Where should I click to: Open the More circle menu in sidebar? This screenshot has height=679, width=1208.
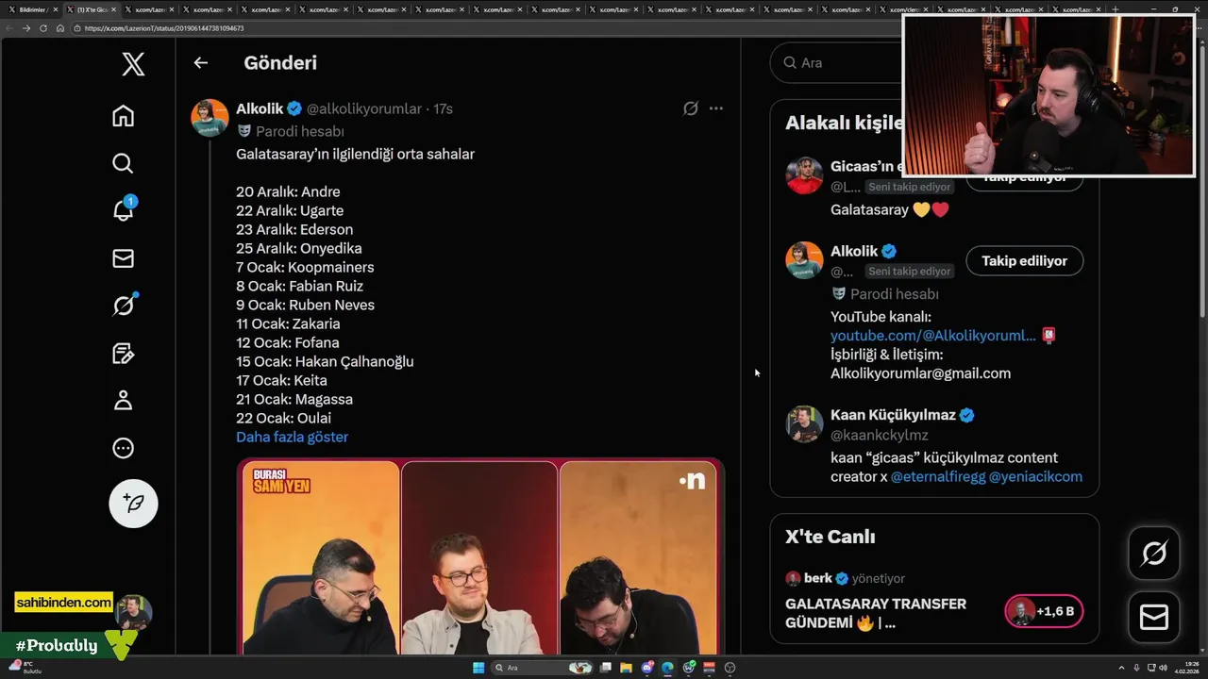click(x=123, y=448)
